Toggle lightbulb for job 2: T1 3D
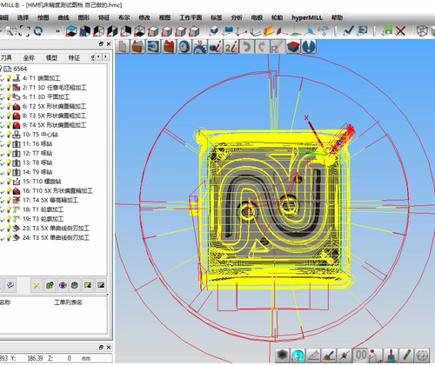This screenshot has width=435, height=365. (x=9, y=88)
